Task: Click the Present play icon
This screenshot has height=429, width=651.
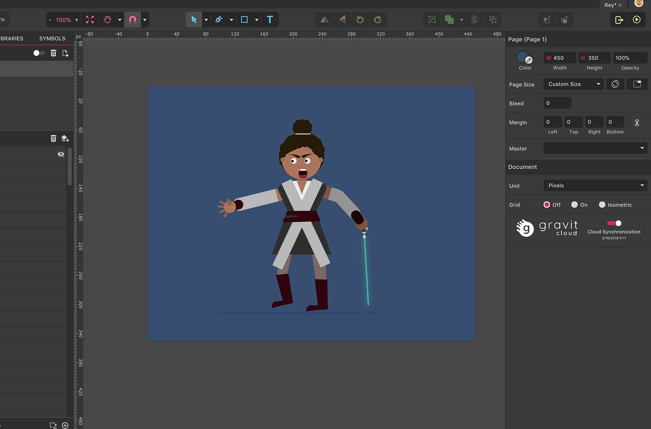Action: click(637, 19)
